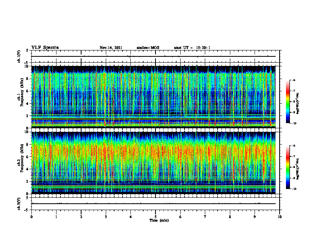The width and height of the screenshot is (315, 243).
Task: Click the "-10" label on ch.2 color scale
Action: [x=294, y=189]
